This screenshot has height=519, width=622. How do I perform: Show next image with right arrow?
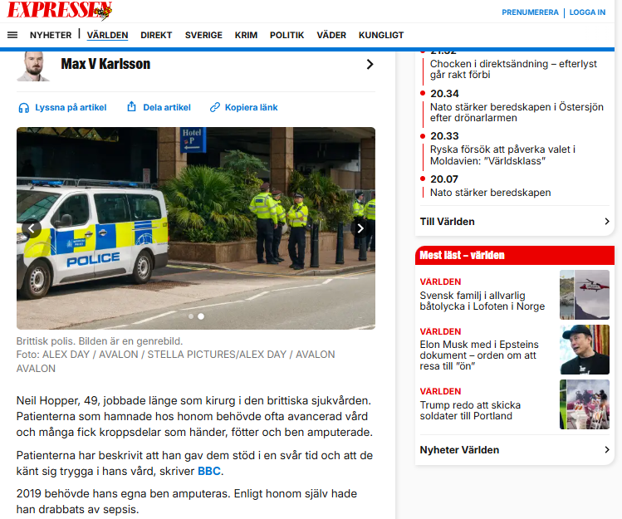pyautogui.click(x=360, y=228)
